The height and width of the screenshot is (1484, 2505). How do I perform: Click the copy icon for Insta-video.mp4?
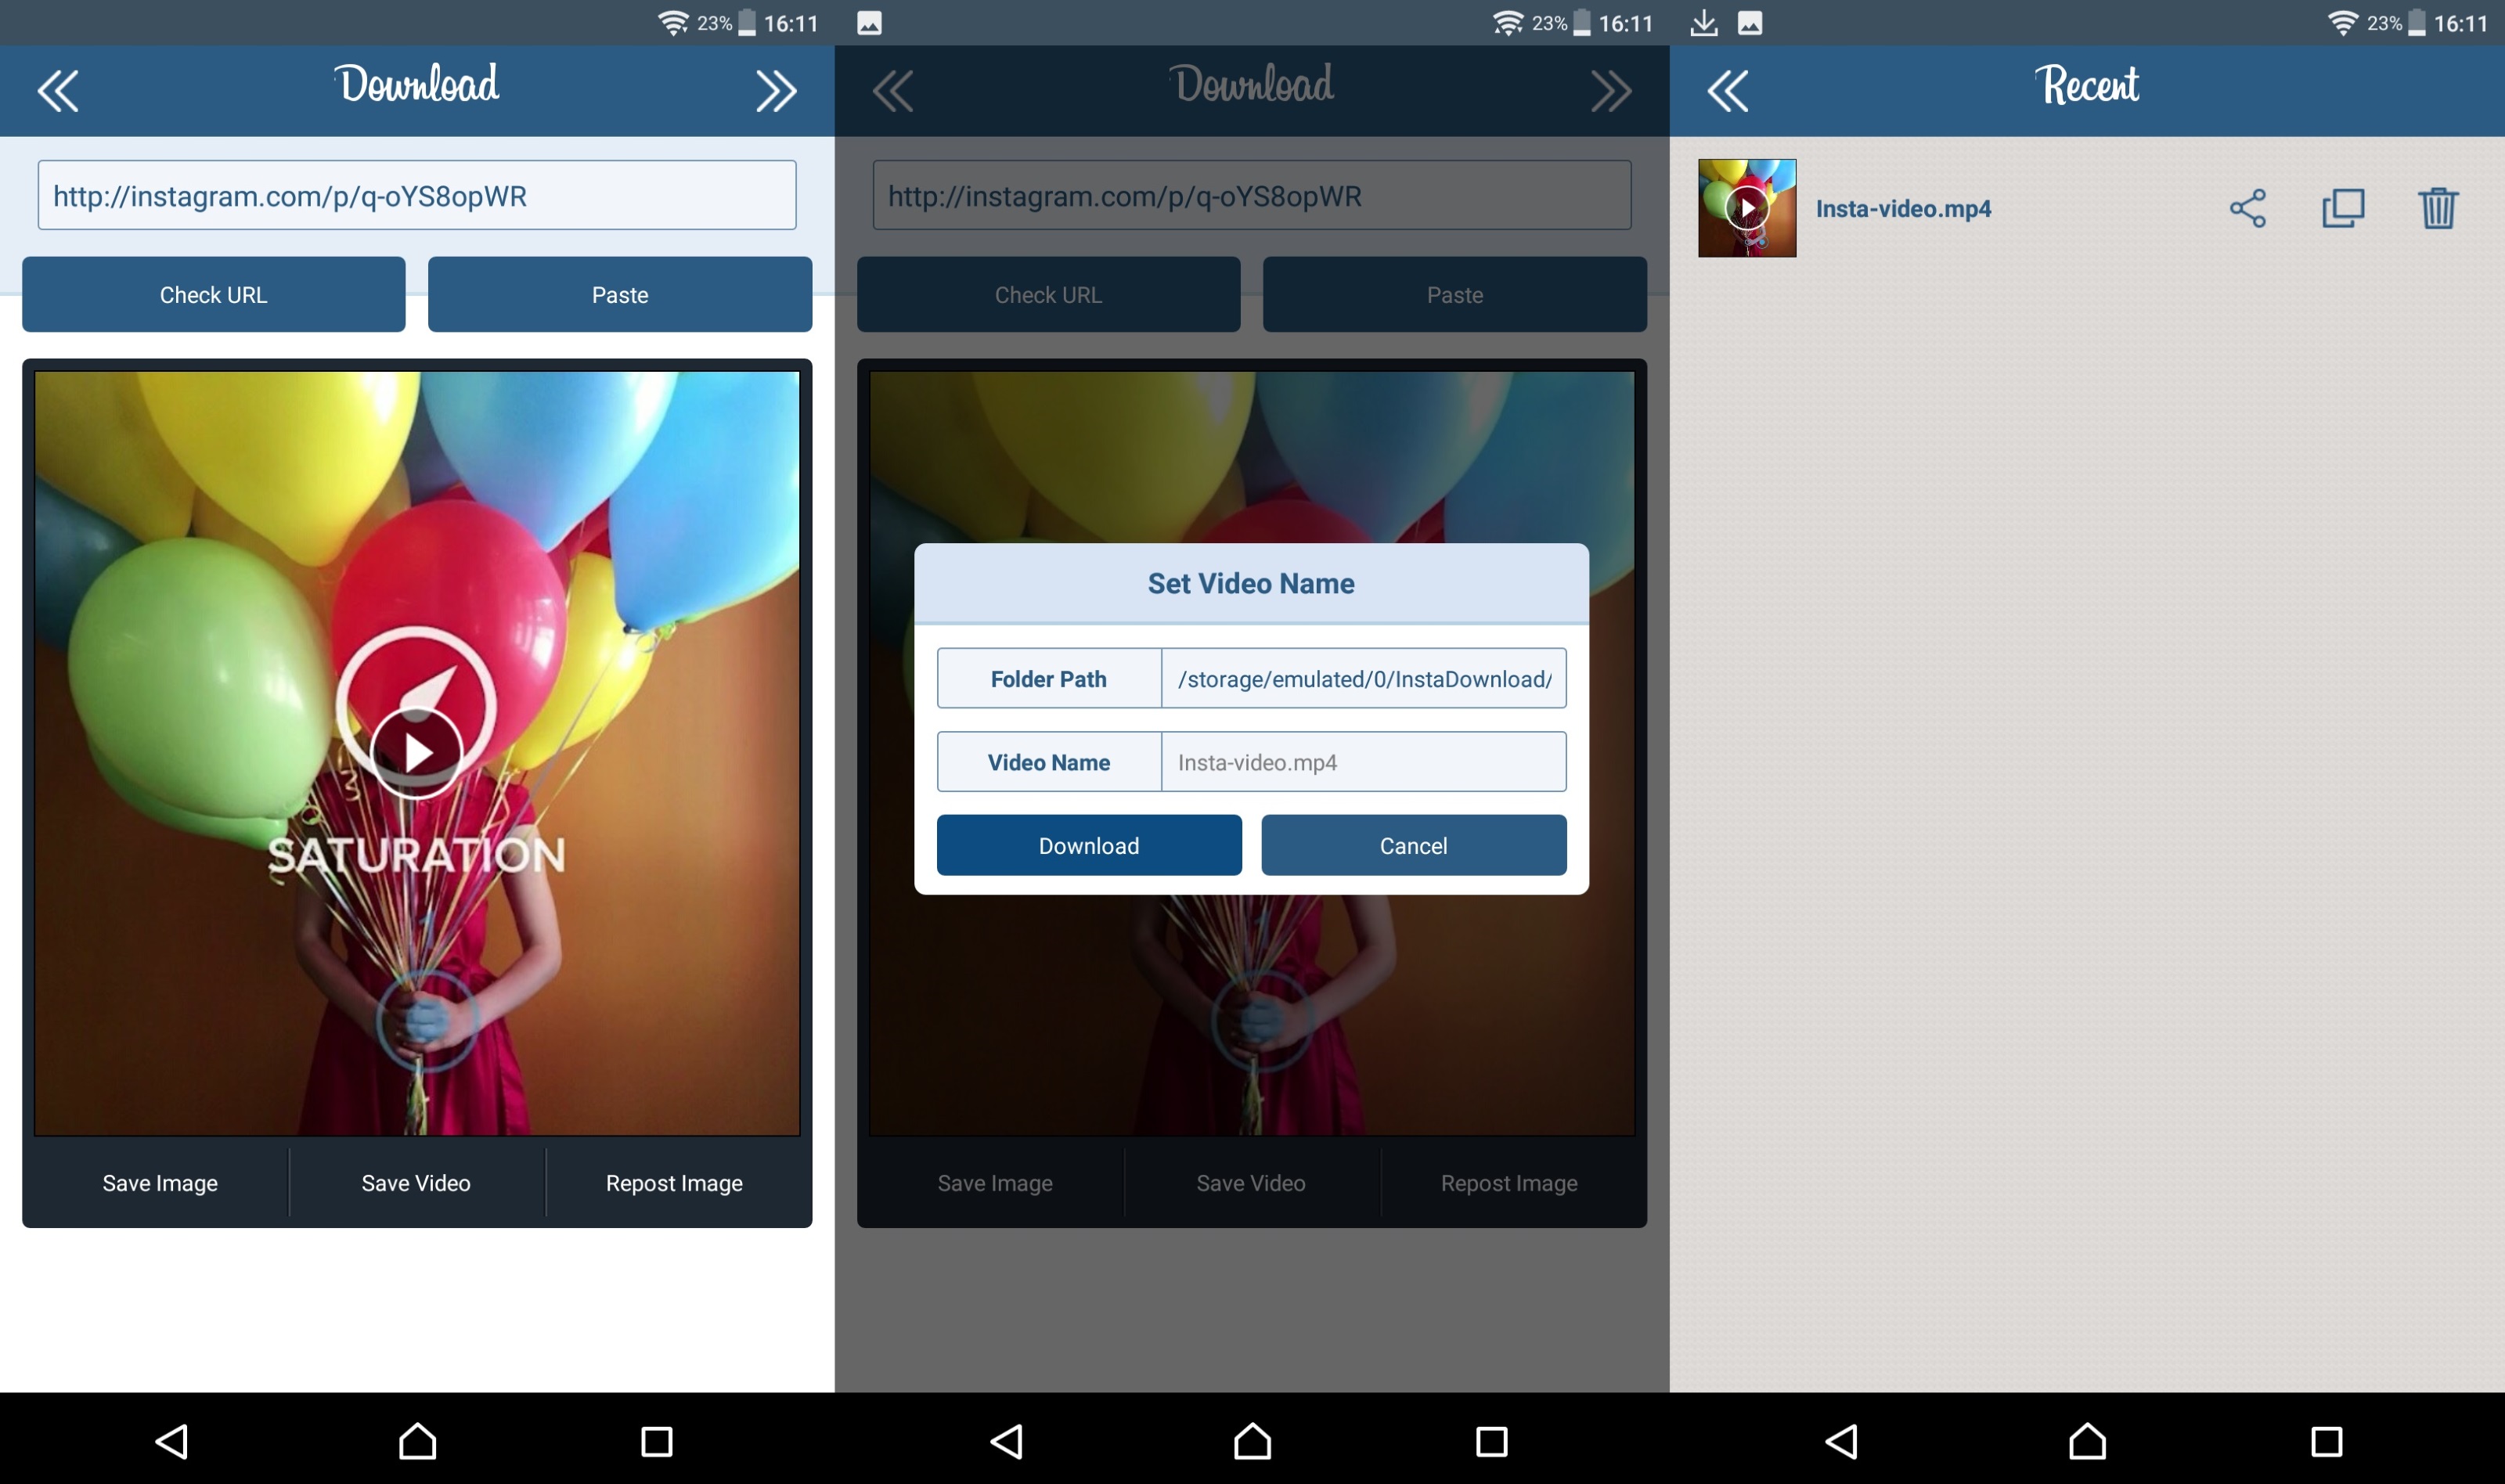point(2345,207)
